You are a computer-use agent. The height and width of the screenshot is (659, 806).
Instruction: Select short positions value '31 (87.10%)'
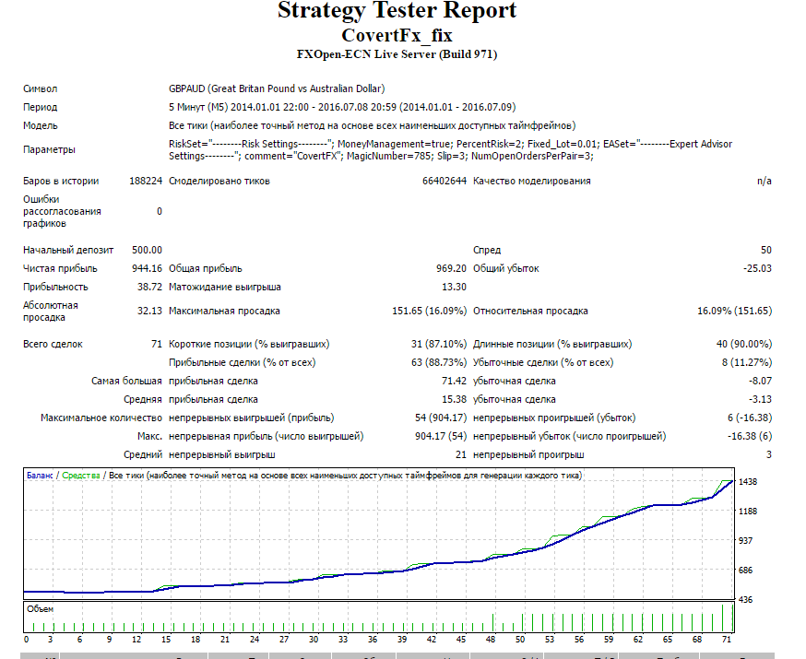pyautogui.click(x=438, y=344)
